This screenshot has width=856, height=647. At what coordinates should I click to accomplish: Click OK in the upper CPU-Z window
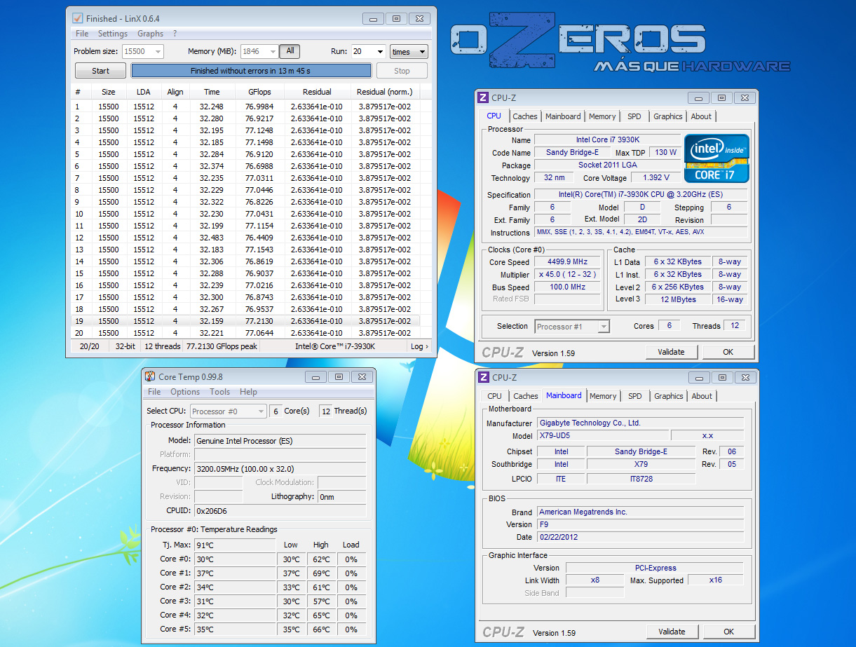(x=728, y=352)
